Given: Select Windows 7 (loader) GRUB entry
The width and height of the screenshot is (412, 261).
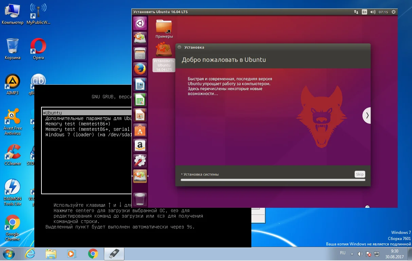Looking at the screenshot, I should pos(85,135).
